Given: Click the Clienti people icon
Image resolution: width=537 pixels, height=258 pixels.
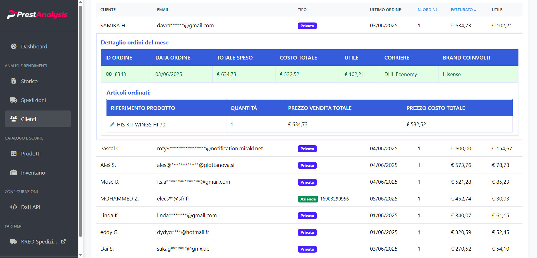Looking at the screenshot, I should point(14,119).
